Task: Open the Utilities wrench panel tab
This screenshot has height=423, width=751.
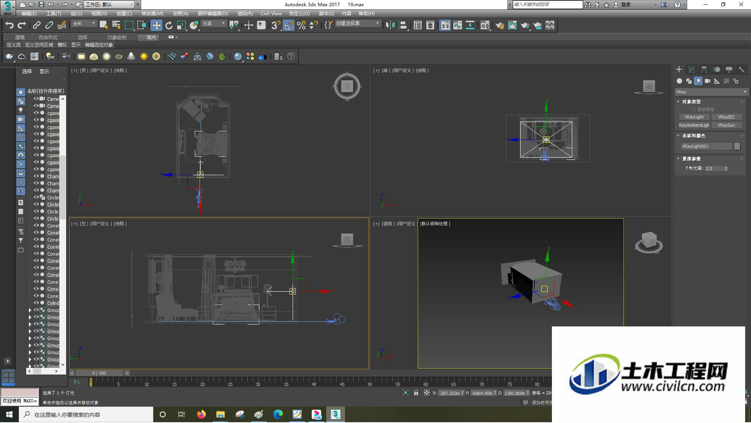Action: tap(741, 69)
